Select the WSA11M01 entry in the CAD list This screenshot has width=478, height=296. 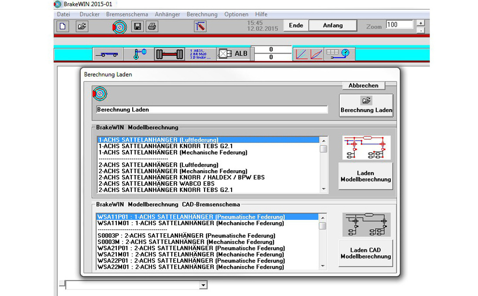(x=207, y=223)
